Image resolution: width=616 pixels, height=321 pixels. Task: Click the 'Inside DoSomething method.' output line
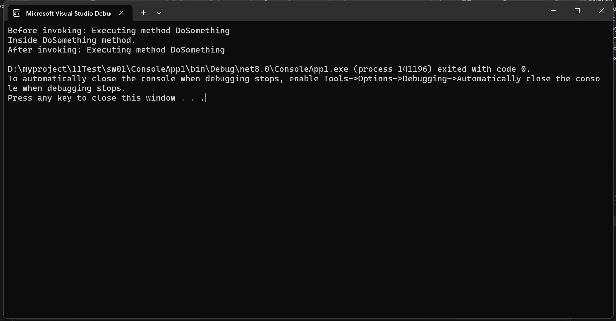point(72,40)
